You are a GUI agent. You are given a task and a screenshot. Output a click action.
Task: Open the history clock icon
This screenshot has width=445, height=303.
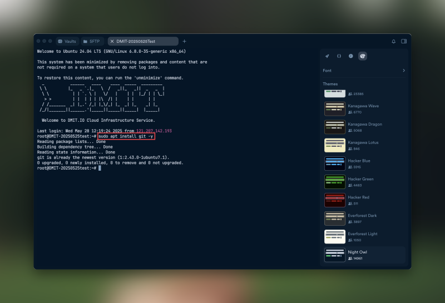(x=350, y=56)
